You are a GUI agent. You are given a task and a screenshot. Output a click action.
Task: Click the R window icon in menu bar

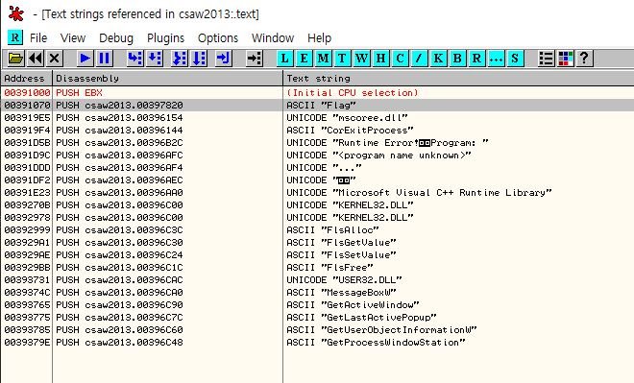[15, 37]
